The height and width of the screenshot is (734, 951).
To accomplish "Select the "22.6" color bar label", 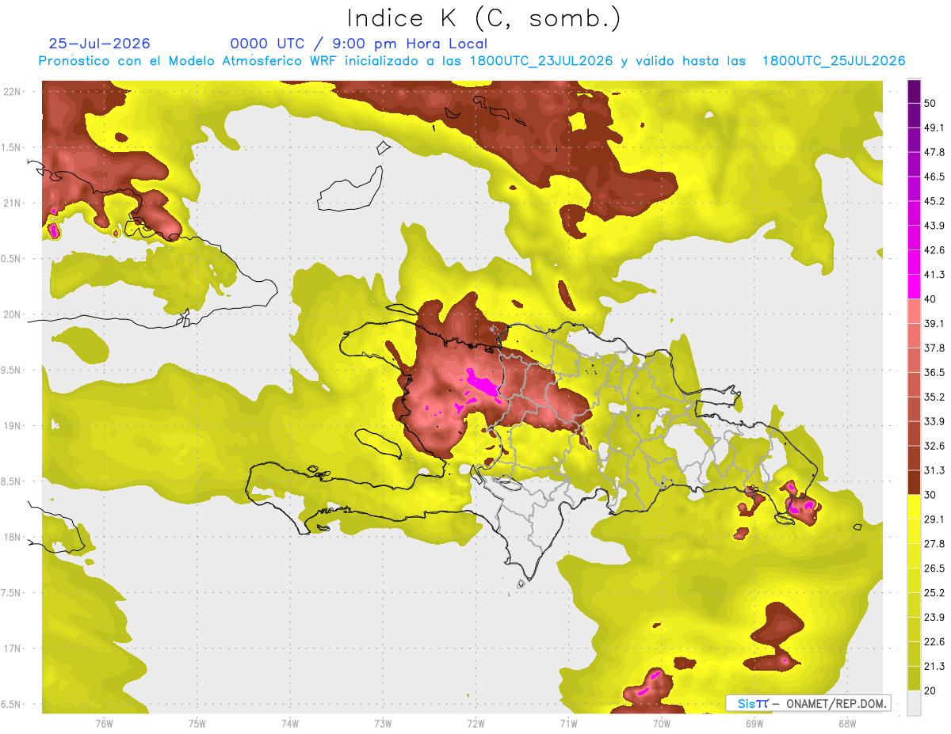I will [934, 641].
